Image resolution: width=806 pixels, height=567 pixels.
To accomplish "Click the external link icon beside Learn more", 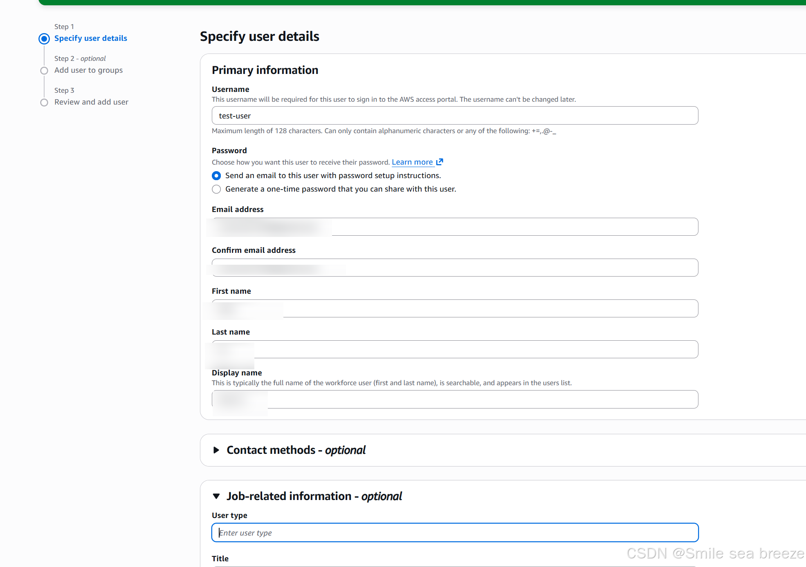I will (x=440, y=162).
